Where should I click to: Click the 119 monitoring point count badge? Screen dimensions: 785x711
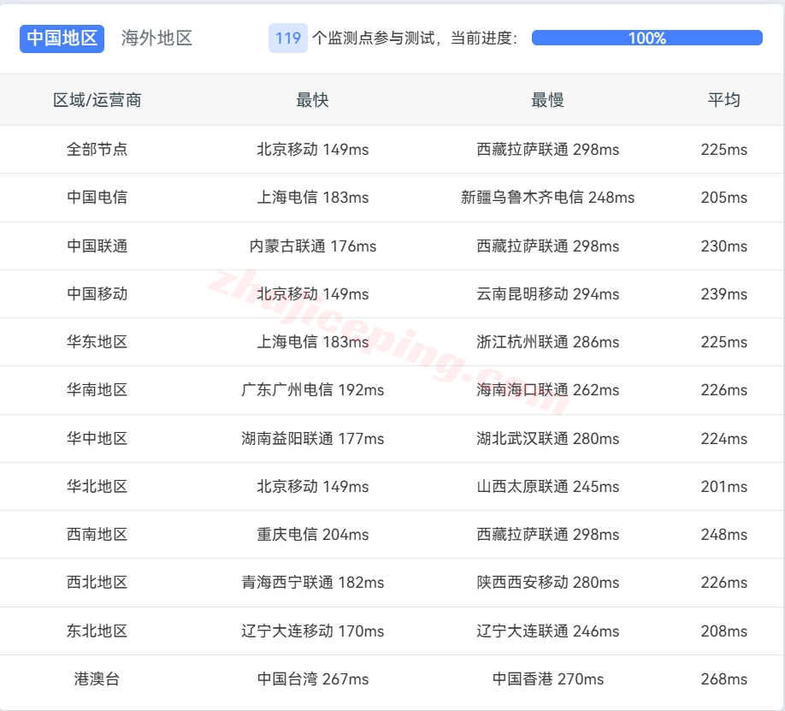288,39
